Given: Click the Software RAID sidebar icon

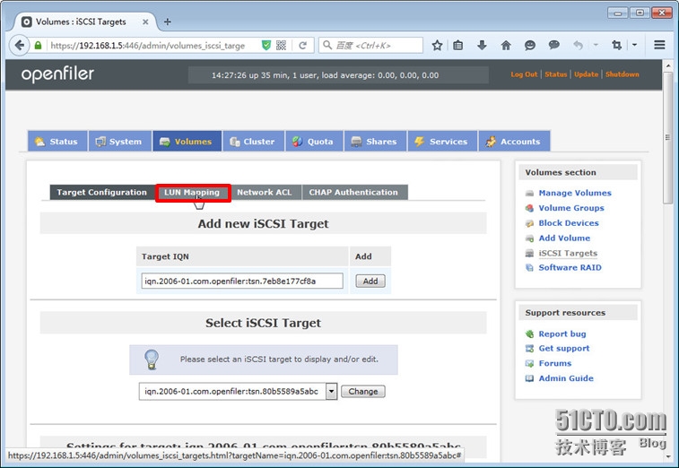Looking at the screenshot, I should coord(529,267).
